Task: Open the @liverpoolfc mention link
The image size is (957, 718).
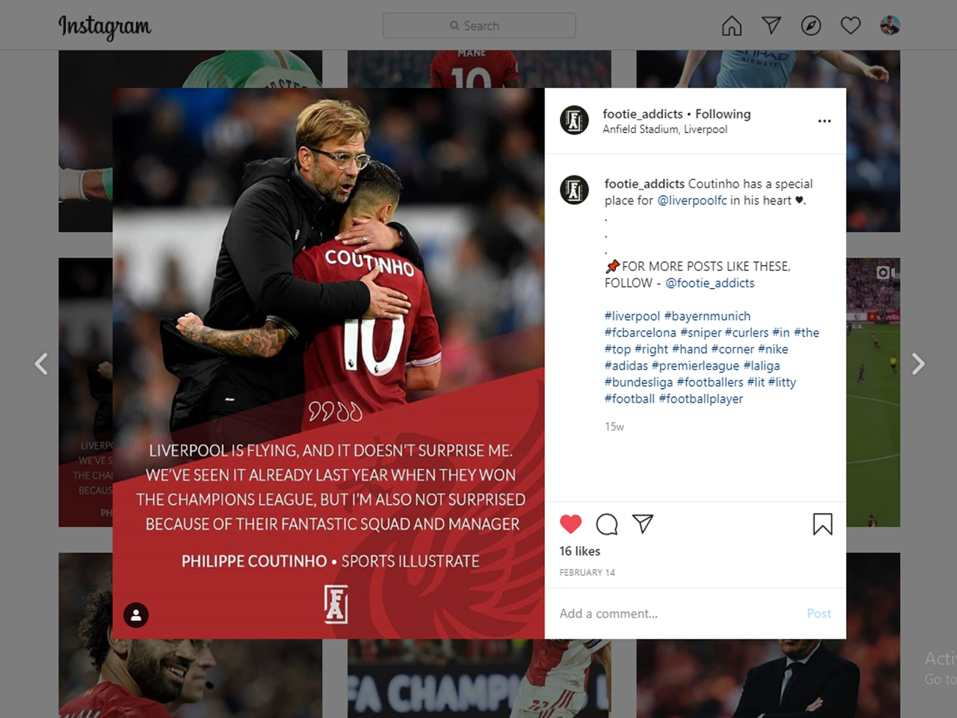Action: pyautogui.click(x=692, y=200)
